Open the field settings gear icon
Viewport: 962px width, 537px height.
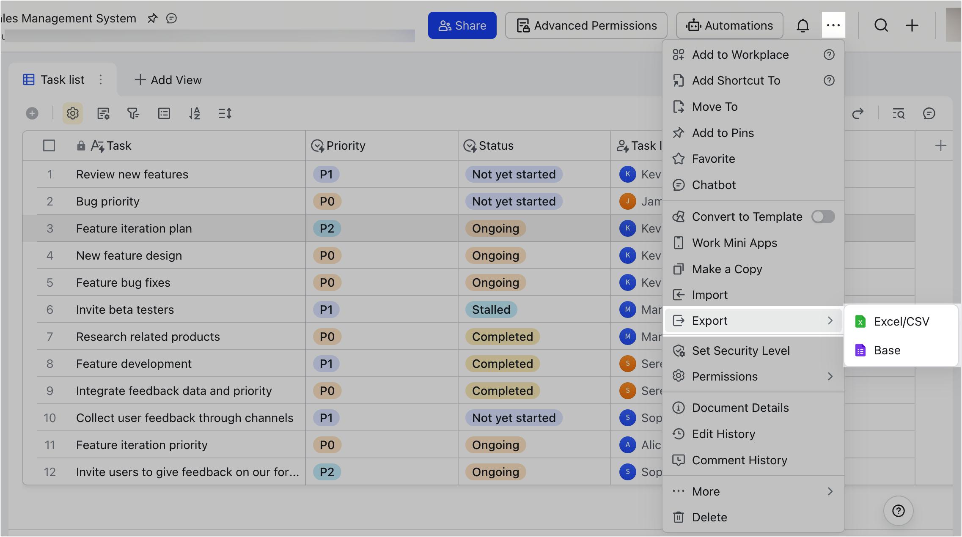[x=72, y=113]
